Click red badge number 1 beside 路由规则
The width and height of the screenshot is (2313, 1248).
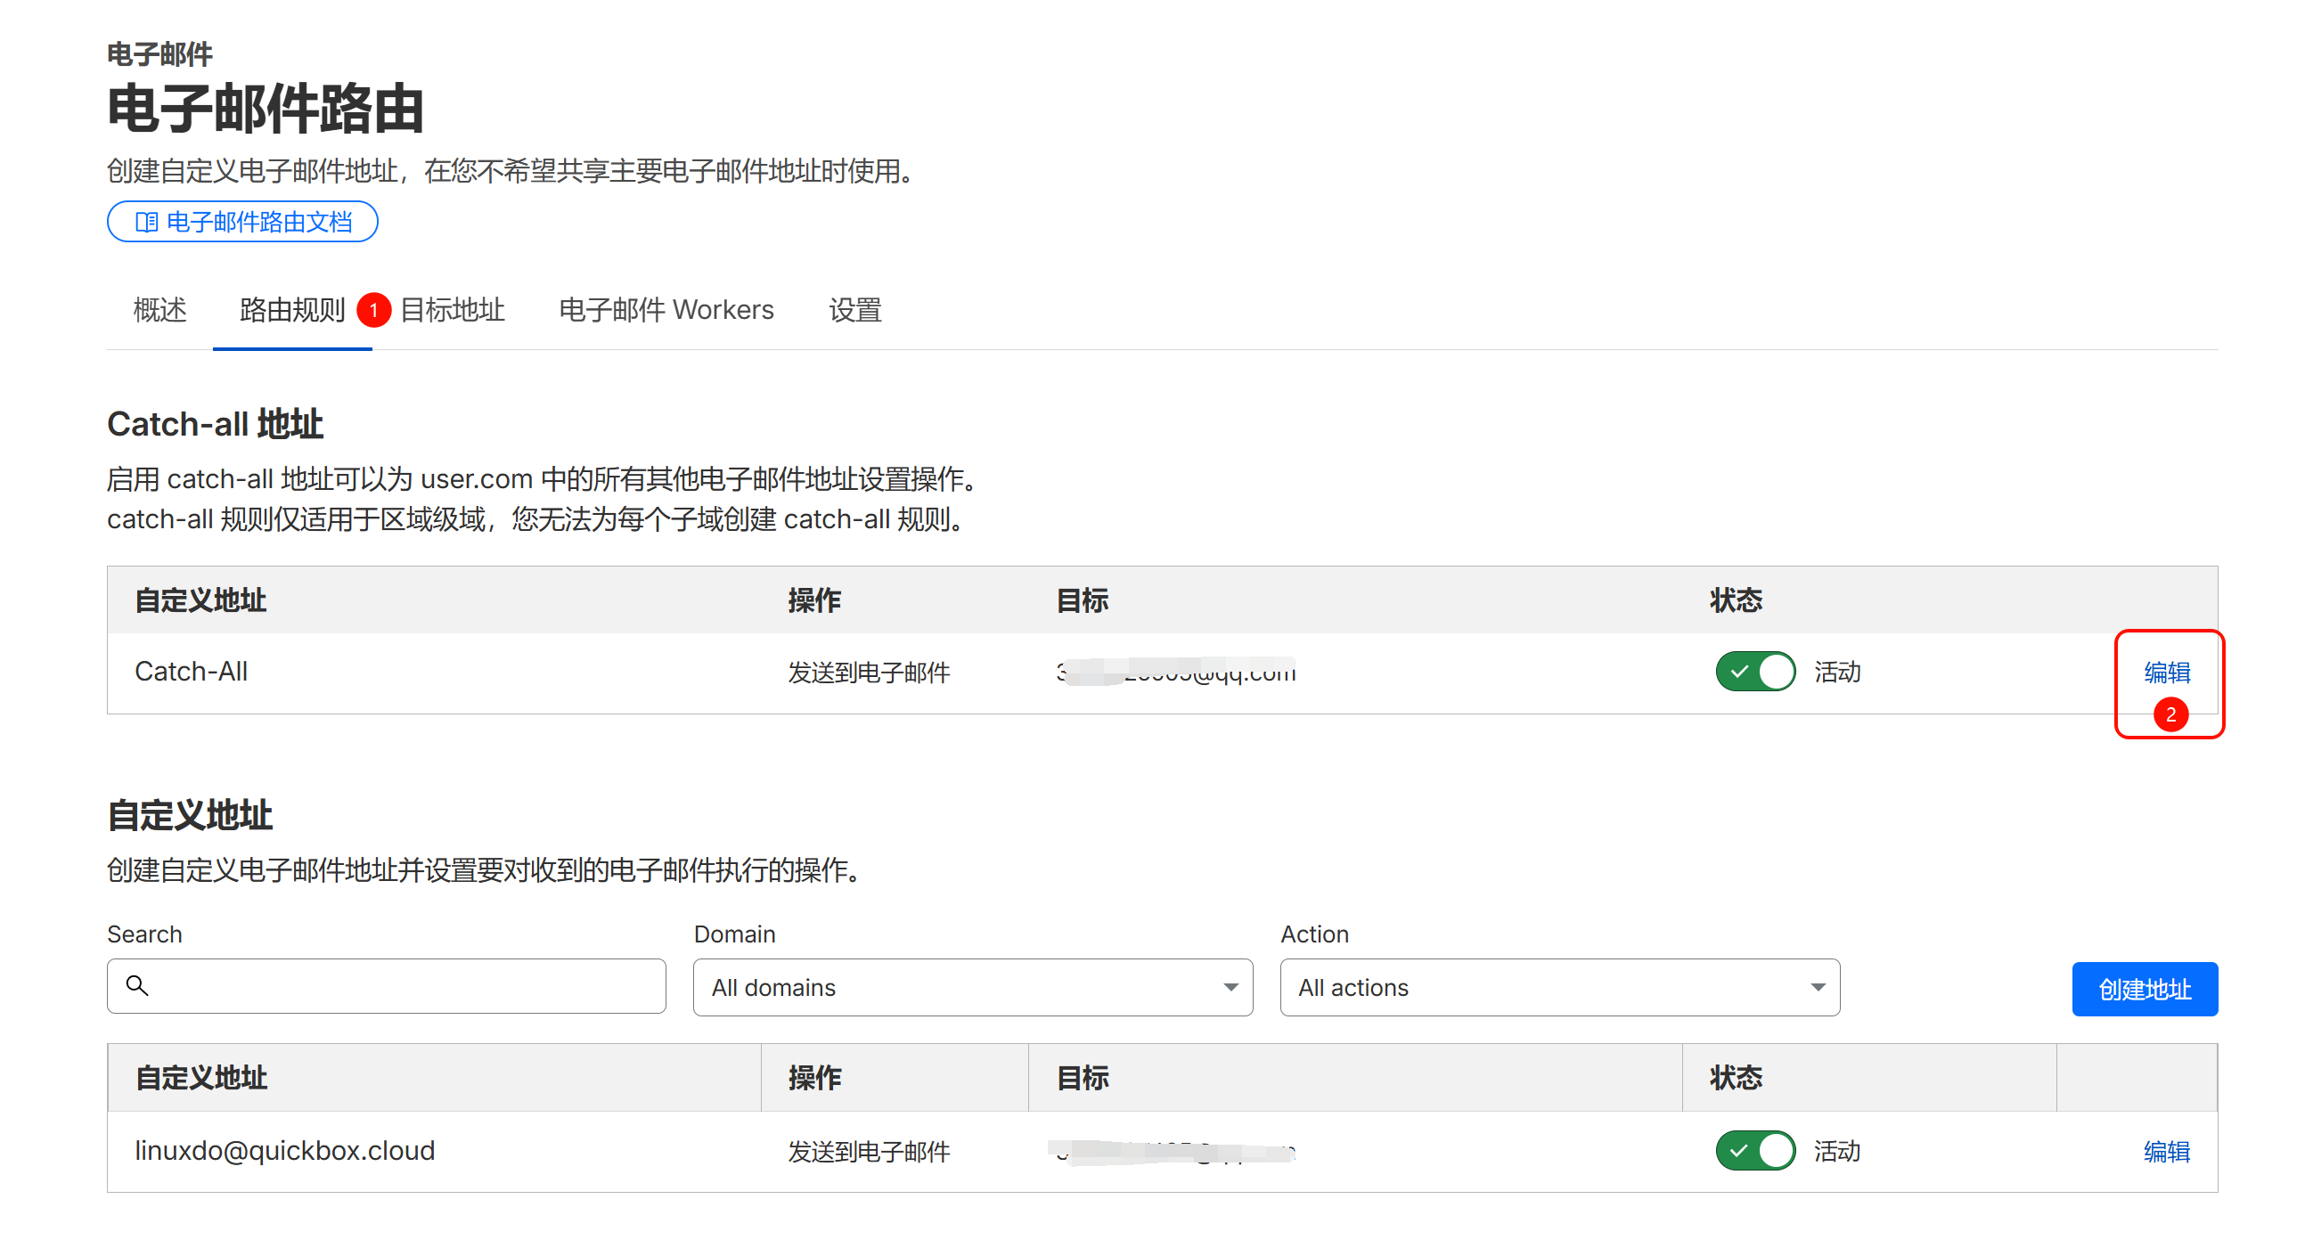click(x=373, y=311)
